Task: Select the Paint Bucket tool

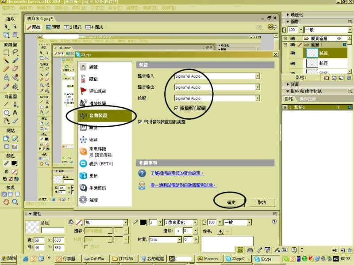Action: (15, 86)
